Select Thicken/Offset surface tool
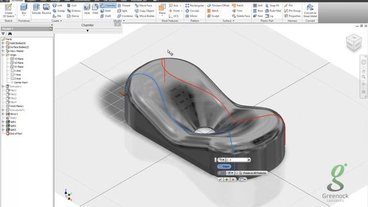The height and width of the screenshot is (207, 368). pos(218,5)
